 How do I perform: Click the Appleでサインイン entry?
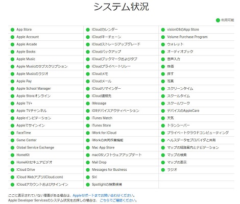(x=31, y=125)
